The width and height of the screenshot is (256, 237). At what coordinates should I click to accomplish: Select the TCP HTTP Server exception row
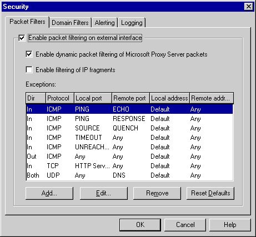pos(129,166)
